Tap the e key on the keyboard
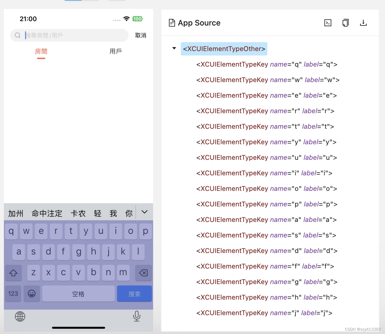Screen dimensions: 385x334 coord(41,231)
